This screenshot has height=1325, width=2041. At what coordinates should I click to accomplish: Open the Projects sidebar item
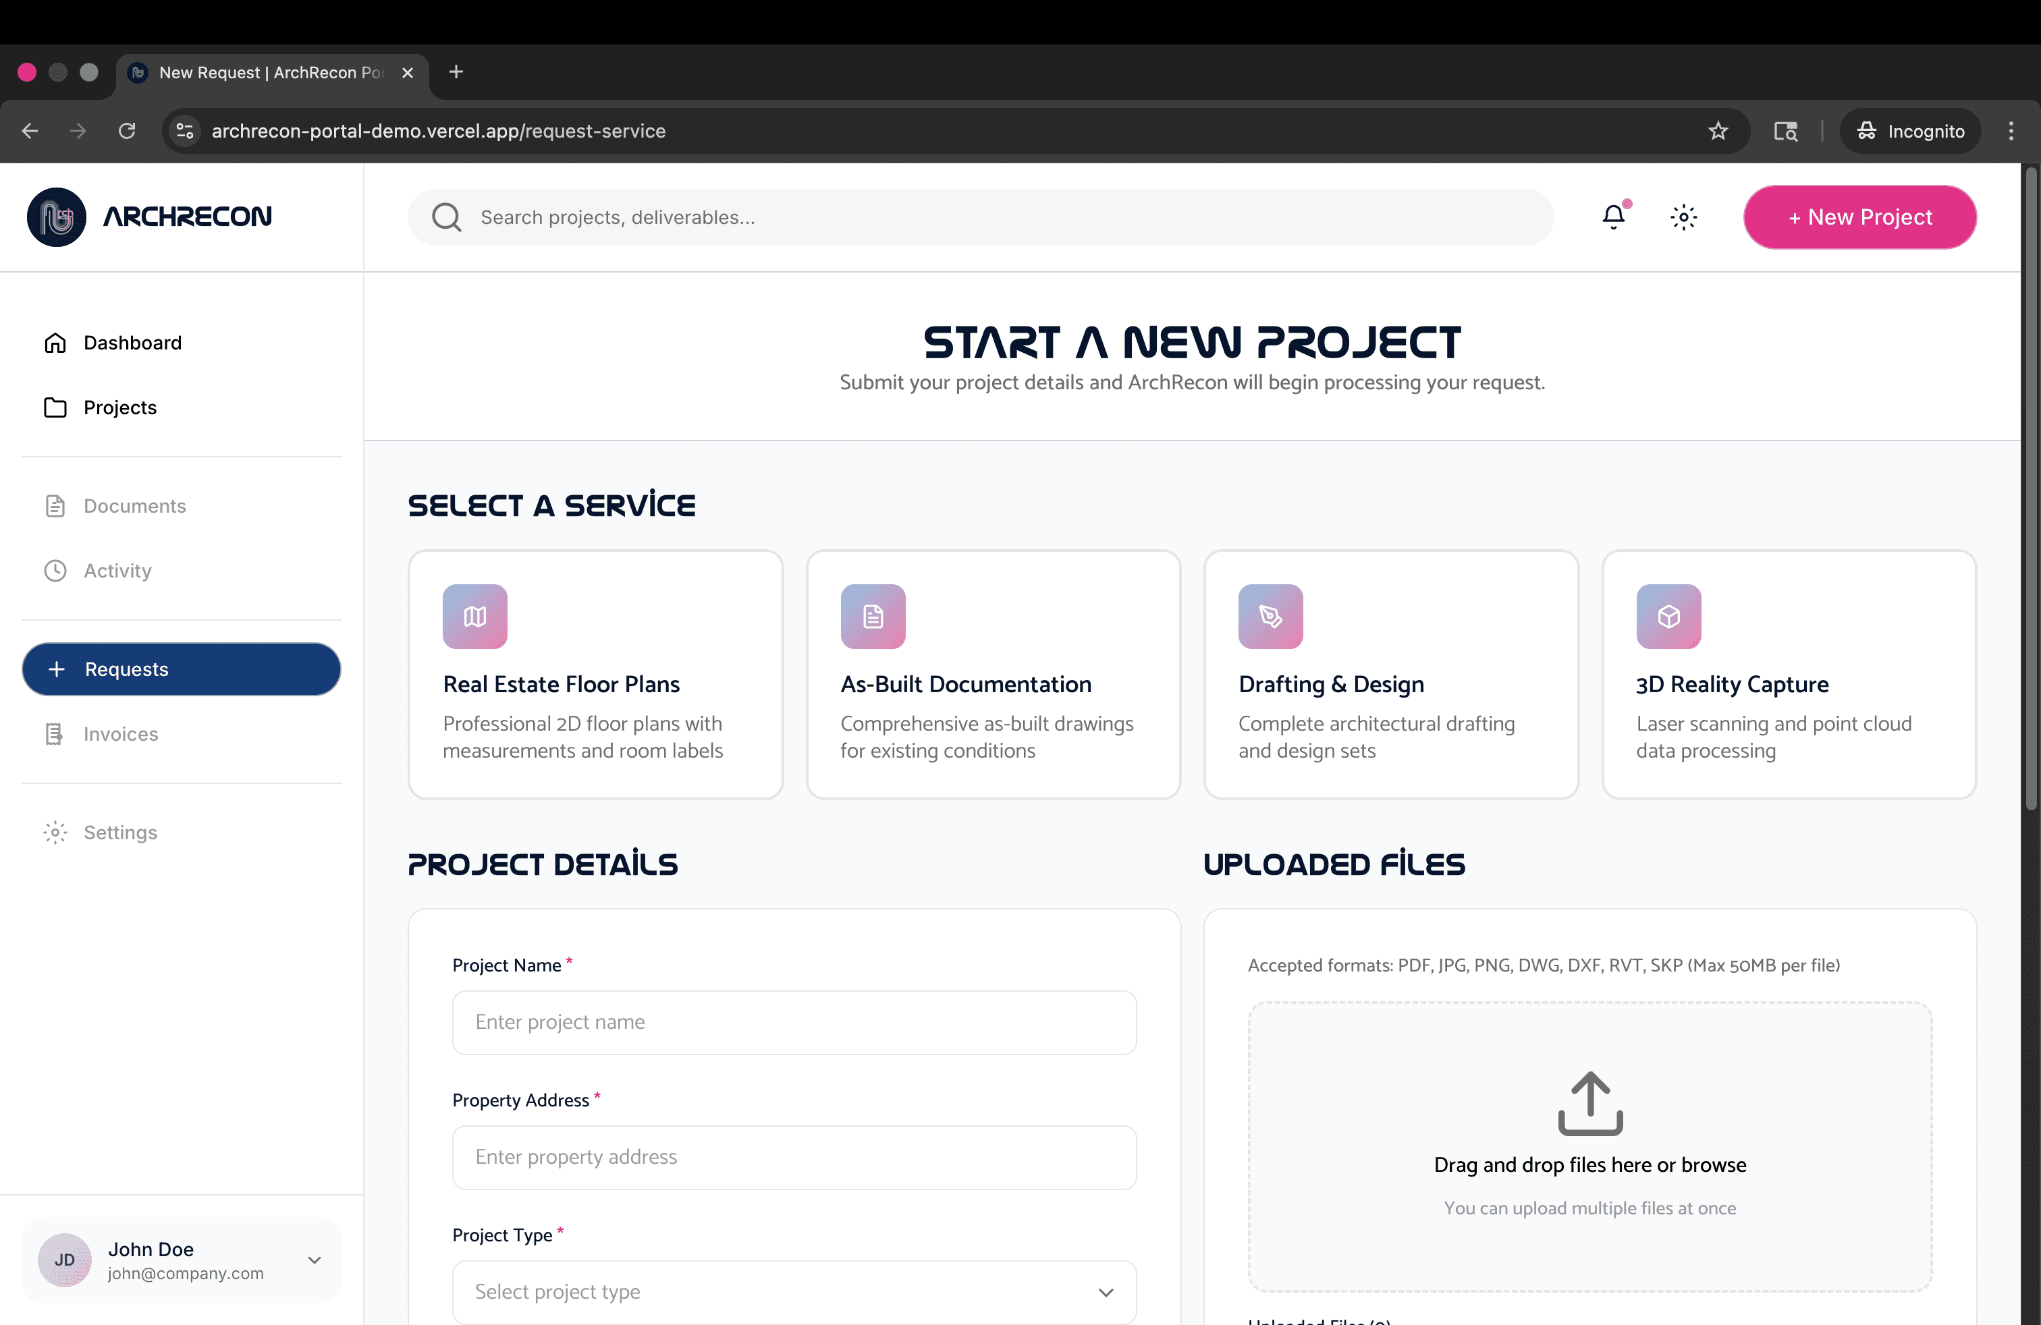pos(119,407)
